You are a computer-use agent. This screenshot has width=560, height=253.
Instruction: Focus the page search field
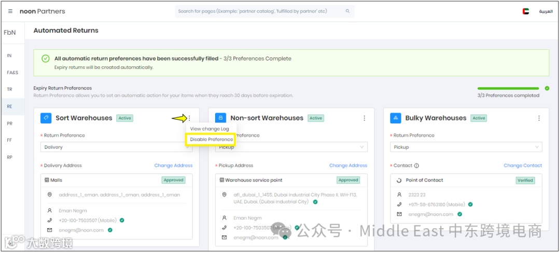[x=264, y=11]
